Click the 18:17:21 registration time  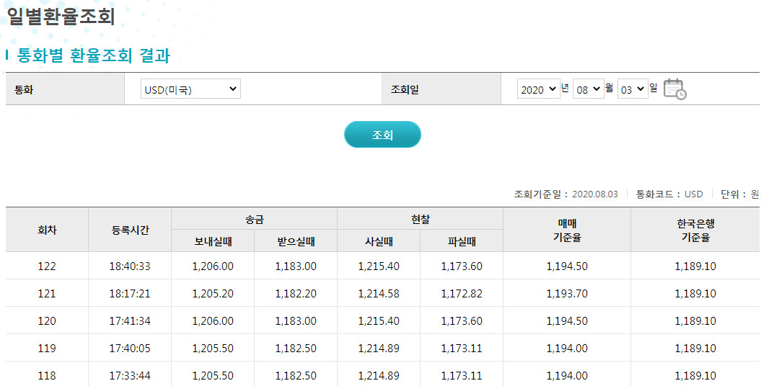pyautogui.click(x=130, y=293)
